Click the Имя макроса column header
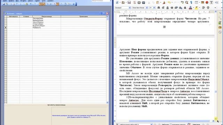Screen dimensions: 223x125 [x=13, y=16]
